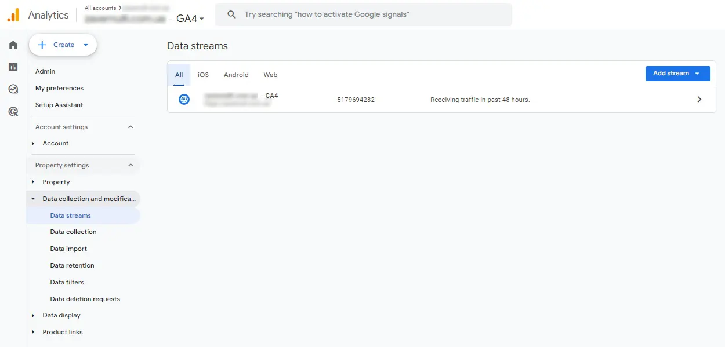The image size is (725, 347).
Task: Collapse the Property settings section
Action: [x=130, y=165]
